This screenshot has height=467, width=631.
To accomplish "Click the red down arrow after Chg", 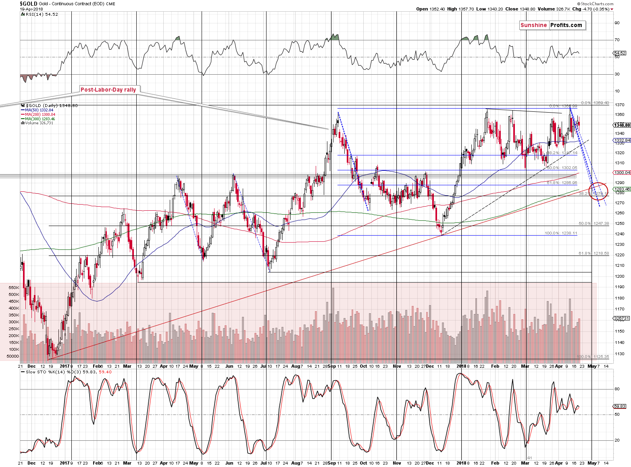I will pos(612,9).
